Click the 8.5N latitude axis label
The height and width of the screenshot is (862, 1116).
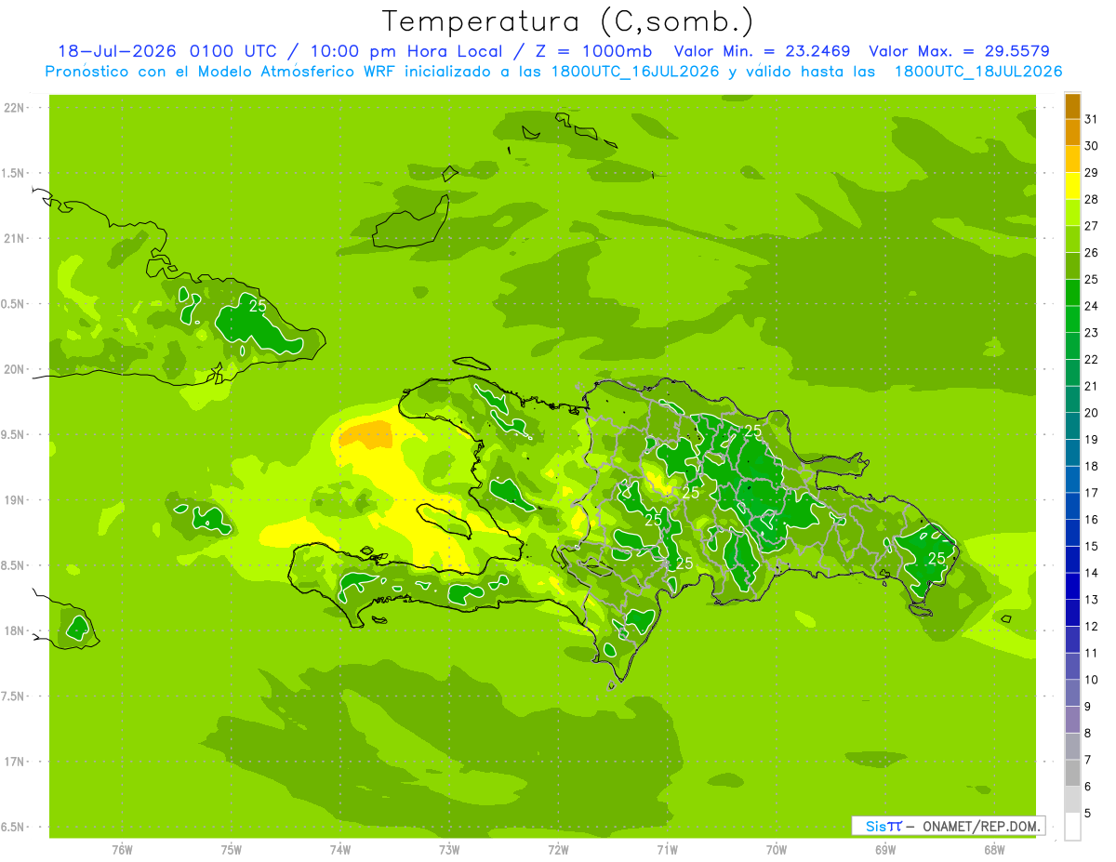click(x=11, y=565)
